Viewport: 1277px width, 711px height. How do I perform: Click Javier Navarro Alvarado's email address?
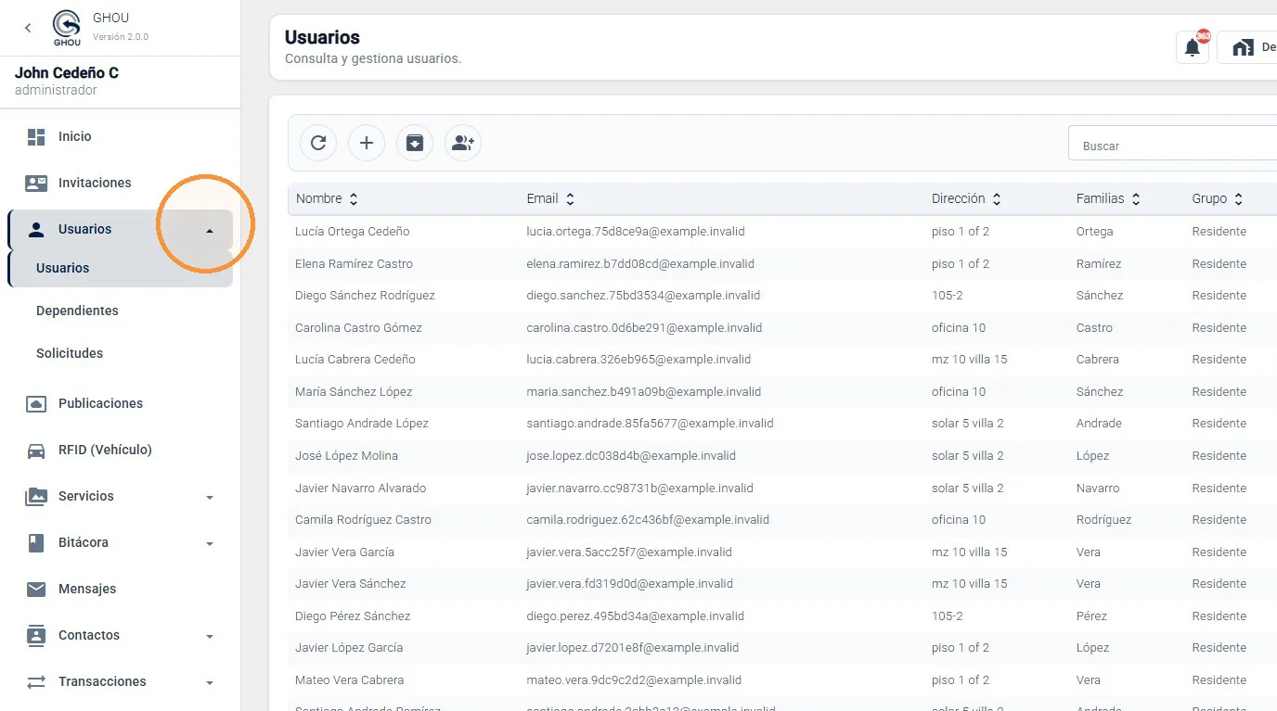pyautogui.click(x=639, y=488)
